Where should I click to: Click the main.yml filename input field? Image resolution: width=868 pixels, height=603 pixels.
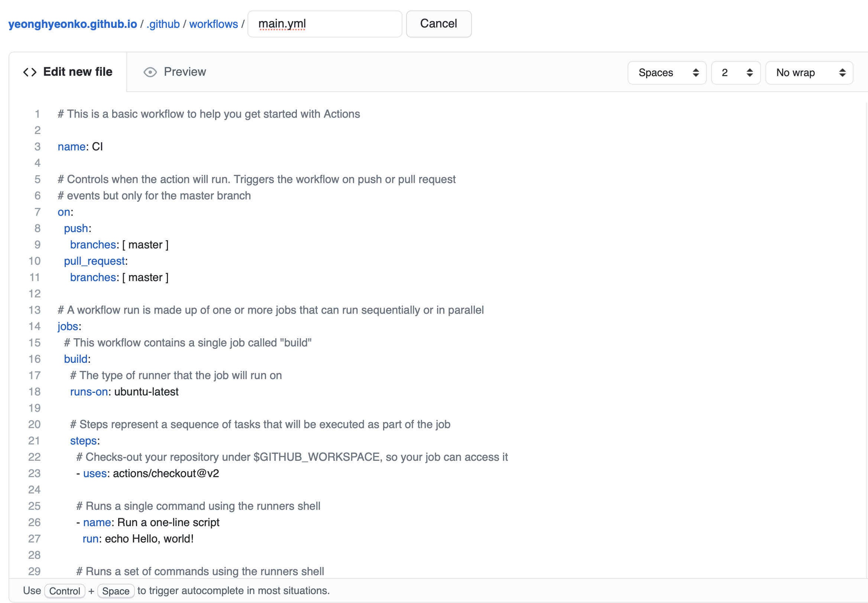(x=324, y=24)
